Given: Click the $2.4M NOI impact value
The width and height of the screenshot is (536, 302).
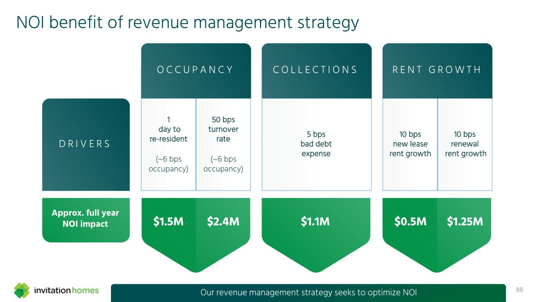Looking at the screenshot, I should click(x=223, y=222).
